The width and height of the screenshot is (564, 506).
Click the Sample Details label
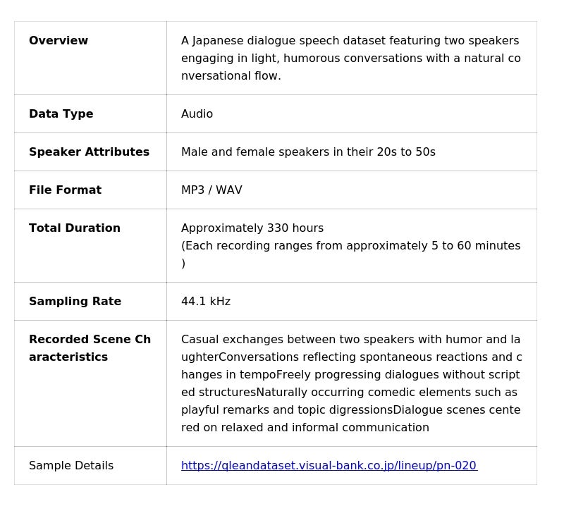(x=71, y=466)
